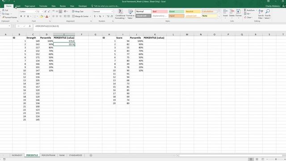286x161 pixels.
Task: Decrease font size with the smaller A
Action: (x=49, y=12)
